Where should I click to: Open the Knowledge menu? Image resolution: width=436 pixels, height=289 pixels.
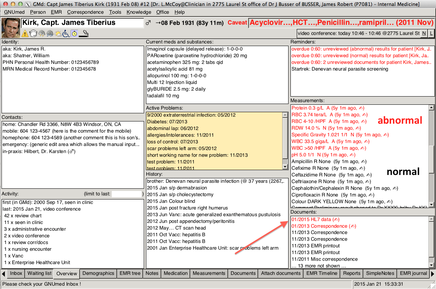click(139, 12)
